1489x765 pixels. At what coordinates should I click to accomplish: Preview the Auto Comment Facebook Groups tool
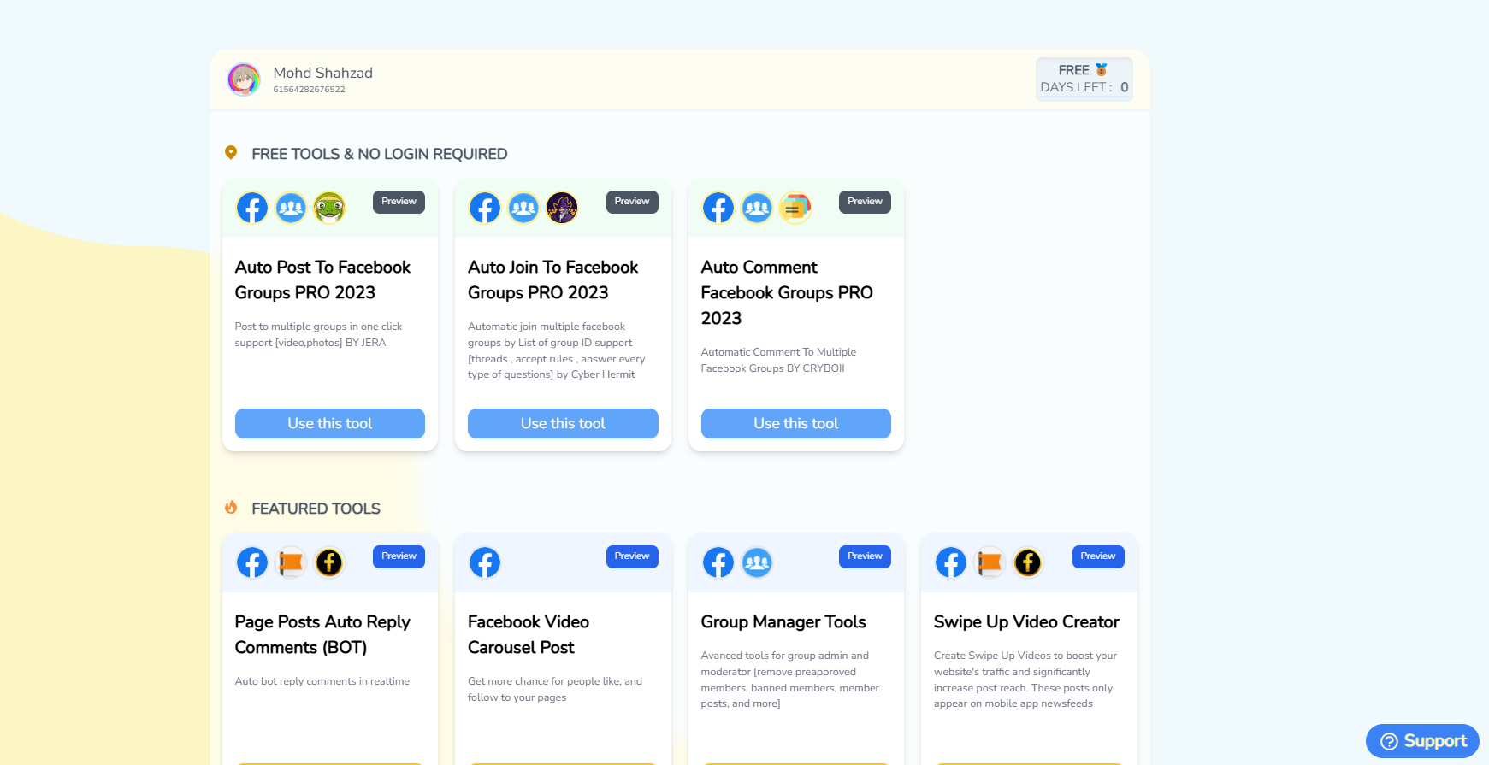tap(865, 202)
